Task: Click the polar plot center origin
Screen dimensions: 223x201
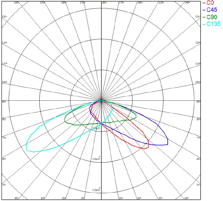Action: pyautogui.click(x=101, y=101)
